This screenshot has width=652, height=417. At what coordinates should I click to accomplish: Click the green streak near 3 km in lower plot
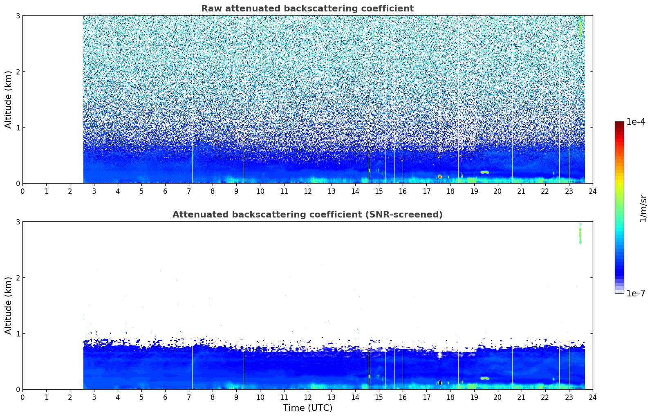pos(580,234)
